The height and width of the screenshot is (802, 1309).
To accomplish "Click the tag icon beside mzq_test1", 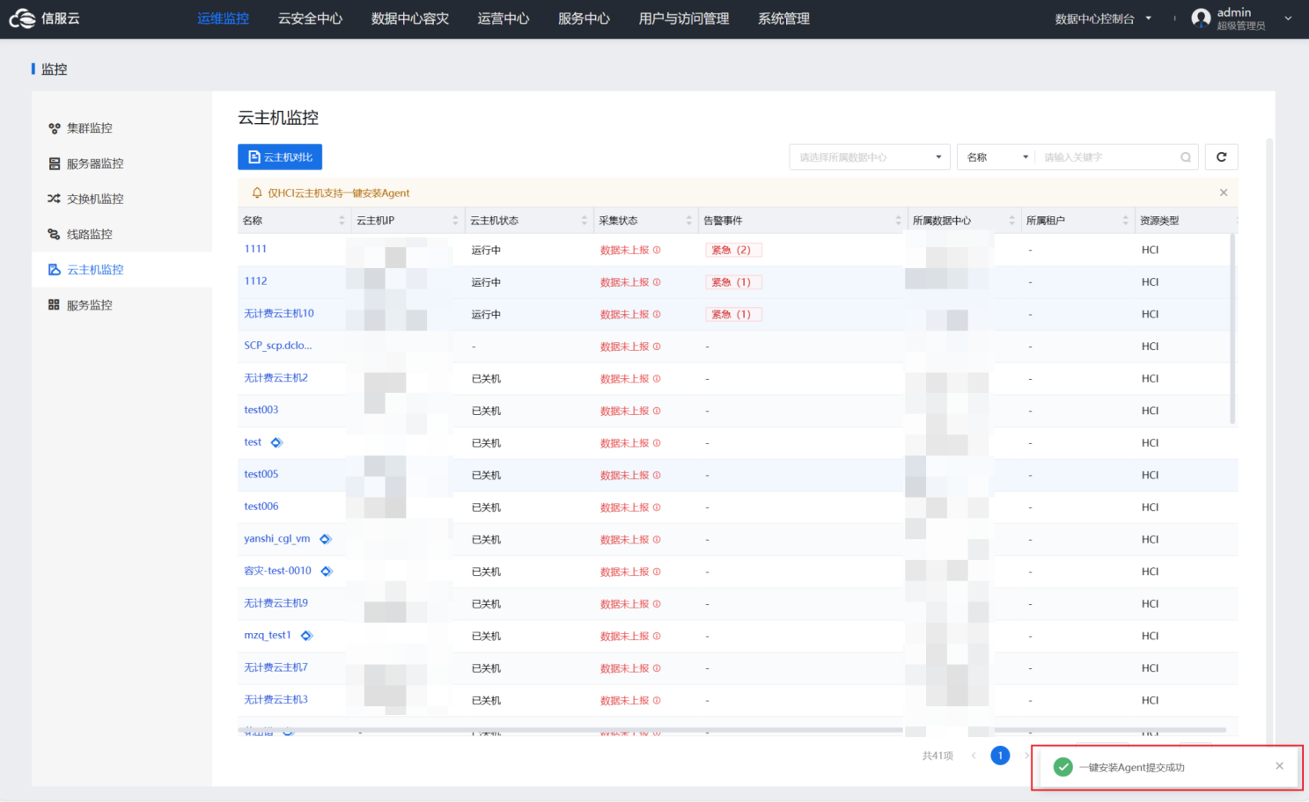I will pyautogui.click(x=306, y=635).
